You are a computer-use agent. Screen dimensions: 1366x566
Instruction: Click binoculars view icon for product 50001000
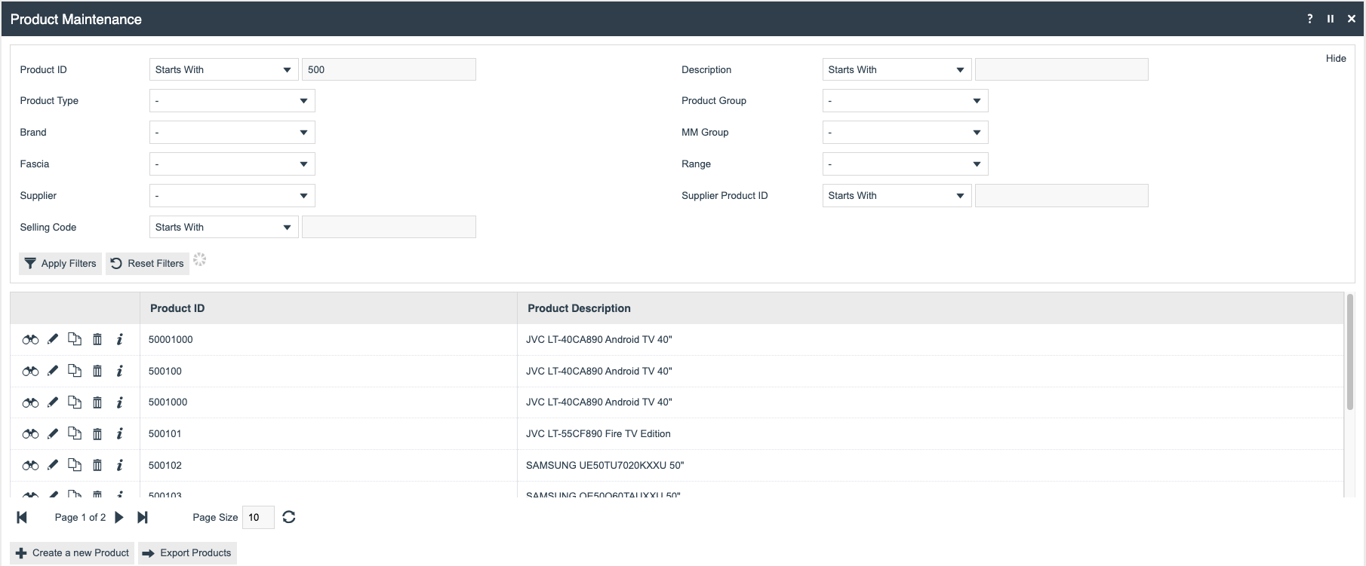[x=30, y=340]
